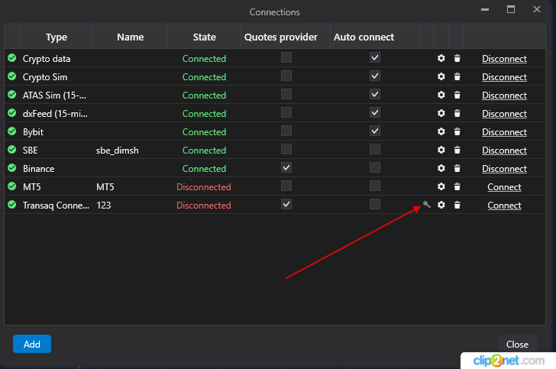Open settings gear for MT5 connection
This screenshot has width=556, height=369.
pyautogui.click(x=441, y=186)
